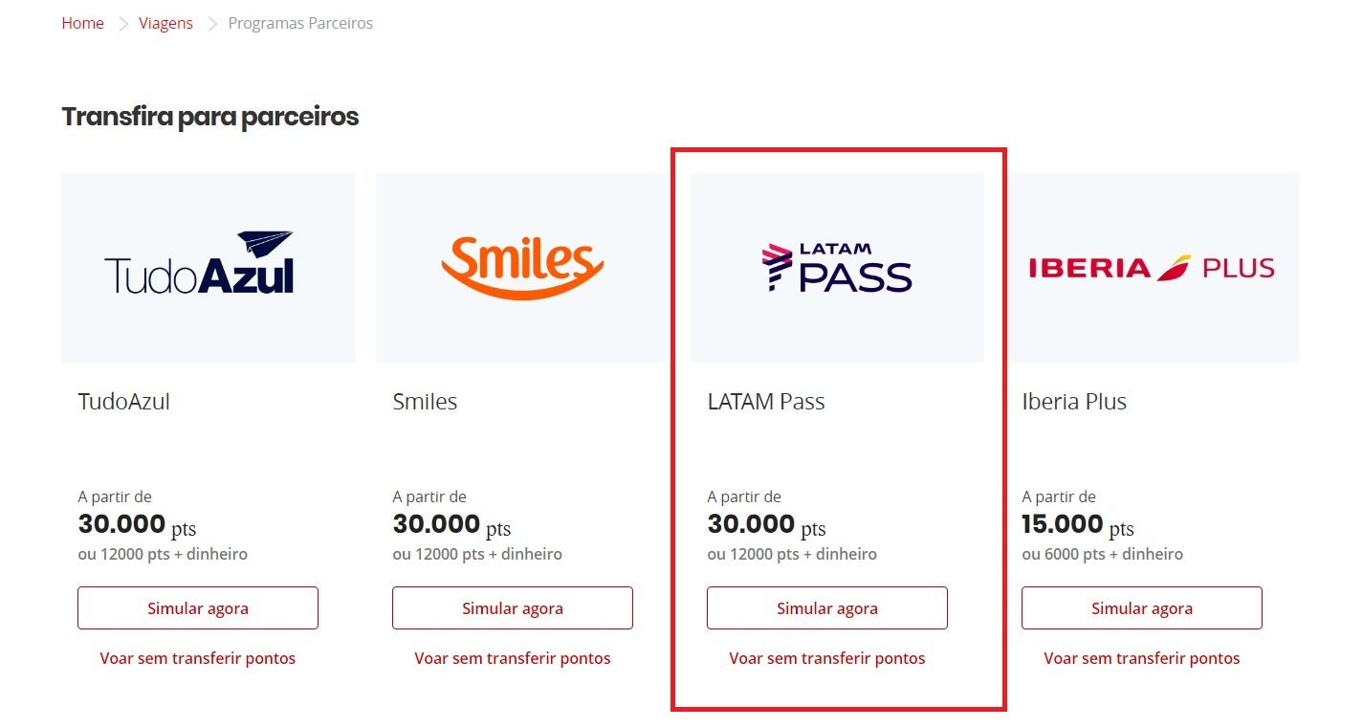Click the Programas Parceiros breadcrumb item
The image size is (1363, 728).
click(x=300, y=23)
